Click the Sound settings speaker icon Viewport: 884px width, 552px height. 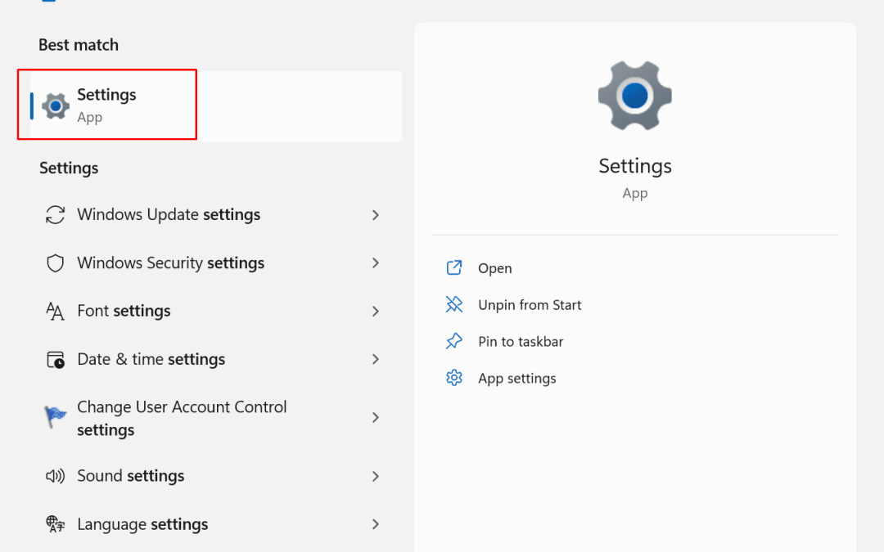pyautogui.click(x=55, y=475)
